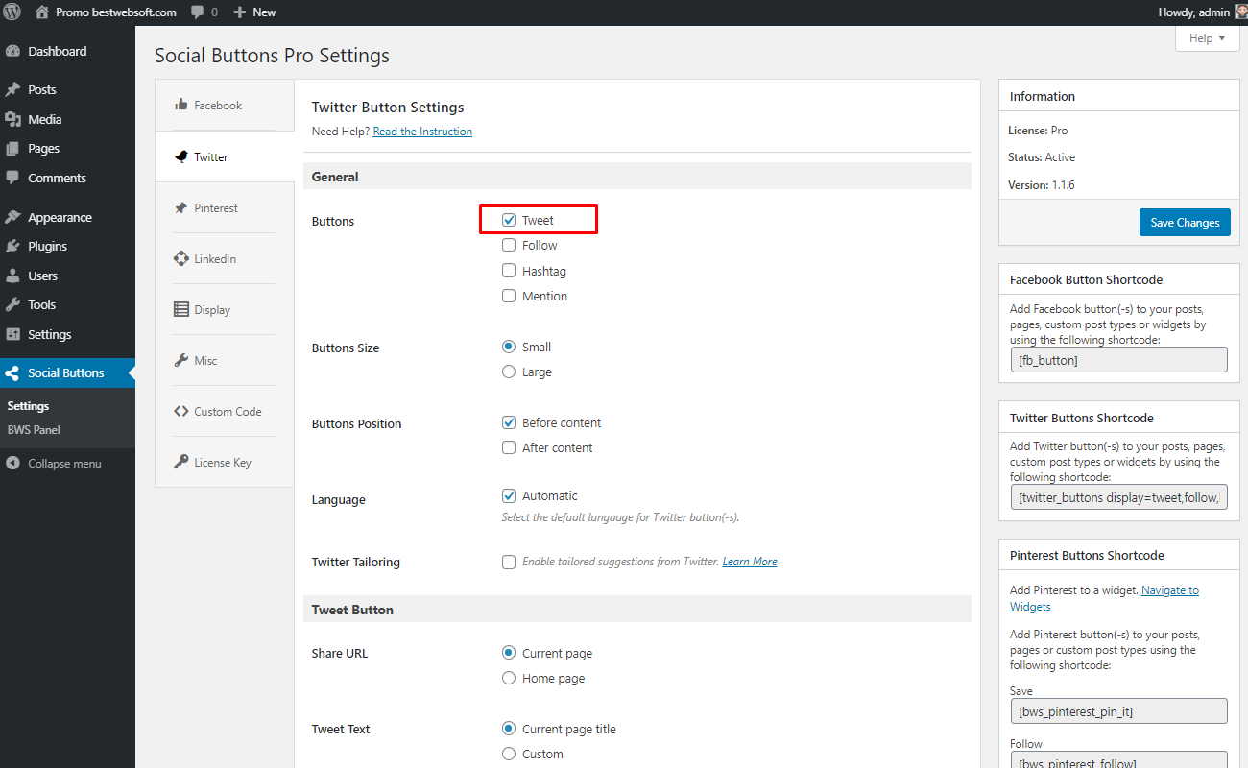The height and width of the screenshot is (768, 1248).
Task: Select Small buttons size
Action: coord(509,347)
